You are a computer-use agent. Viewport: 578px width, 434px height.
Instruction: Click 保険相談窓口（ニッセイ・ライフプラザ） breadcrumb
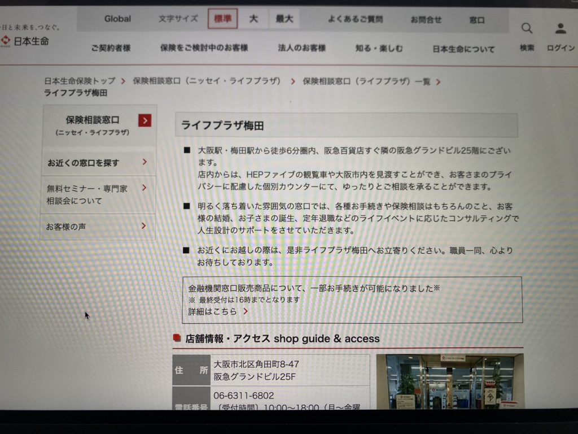pyautogui.click(x=207, y=81)
